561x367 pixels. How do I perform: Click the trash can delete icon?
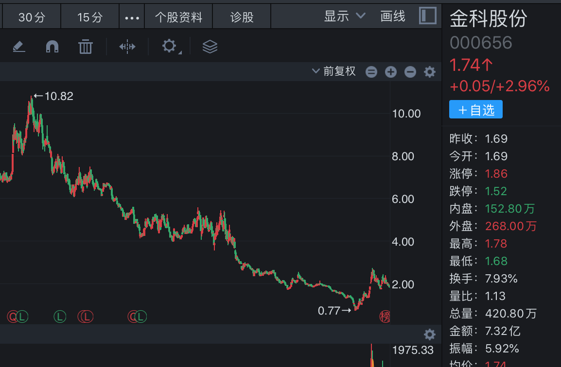[86, 47]
